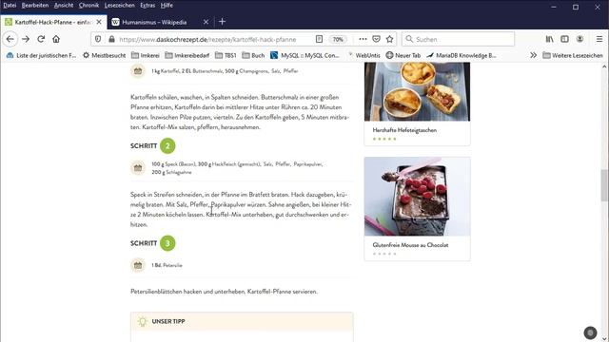Open the Hilfe menu
Viewport: 609px width, 342px height.
tap(167, 6)
